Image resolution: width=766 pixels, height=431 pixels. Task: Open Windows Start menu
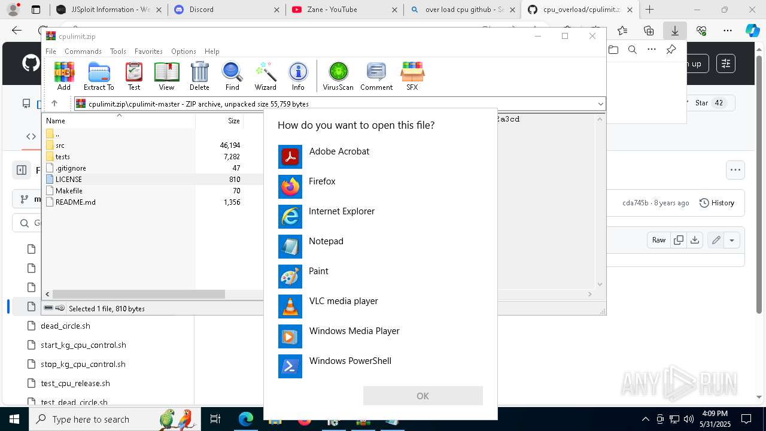pos(14,419)
